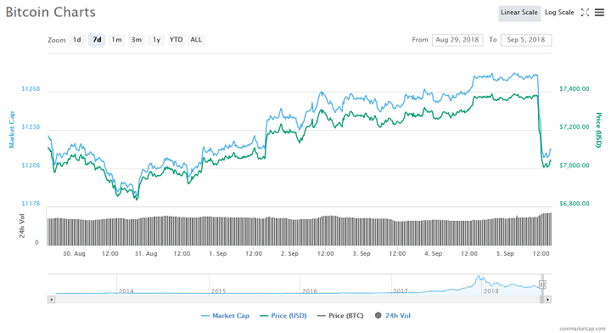Screen dimensions: 611x333
Task: Set zoom range to YTD
Action: 177,40
